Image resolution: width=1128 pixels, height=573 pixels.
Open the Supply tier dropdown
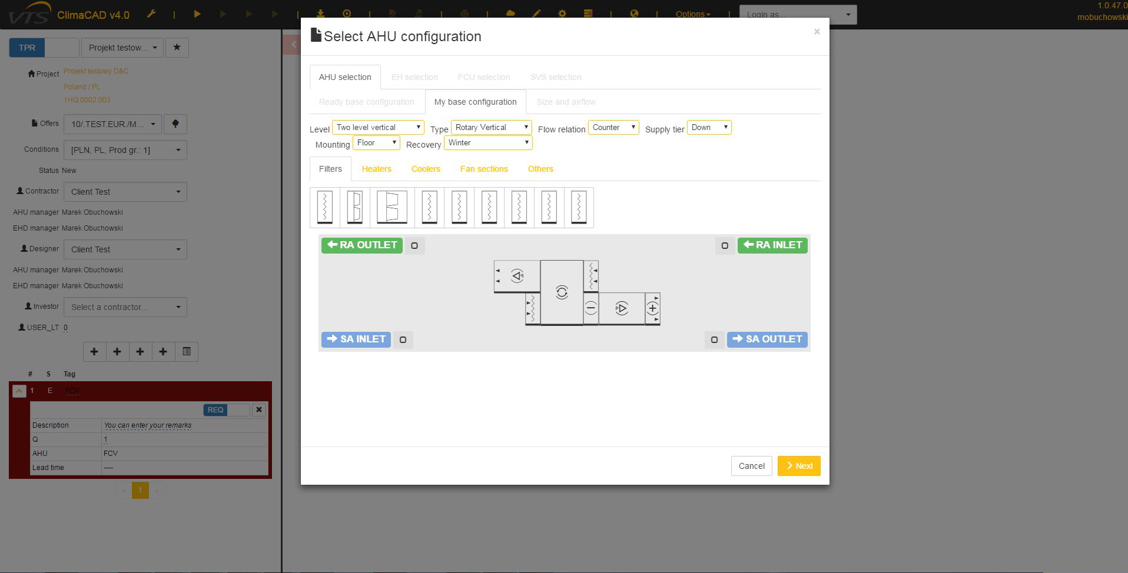click(709, 128)
